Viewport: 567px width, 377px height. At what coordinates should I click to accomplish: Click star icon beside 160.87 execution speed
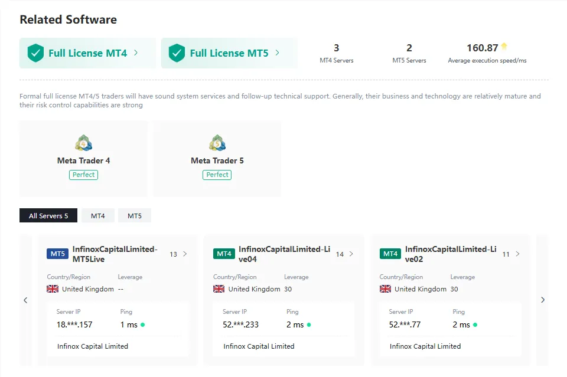pos(504,46)
